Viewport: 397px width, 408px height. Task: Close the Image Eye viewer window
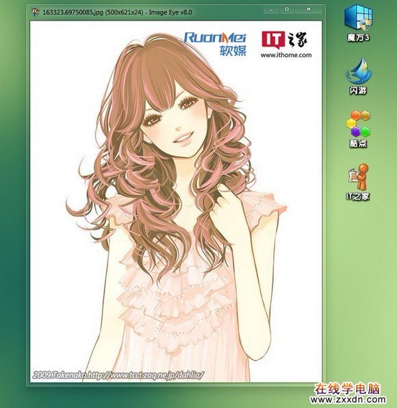[x=309, y=10]
